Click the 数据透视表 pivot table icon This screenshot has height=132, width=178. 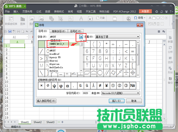tap(11, 19)
